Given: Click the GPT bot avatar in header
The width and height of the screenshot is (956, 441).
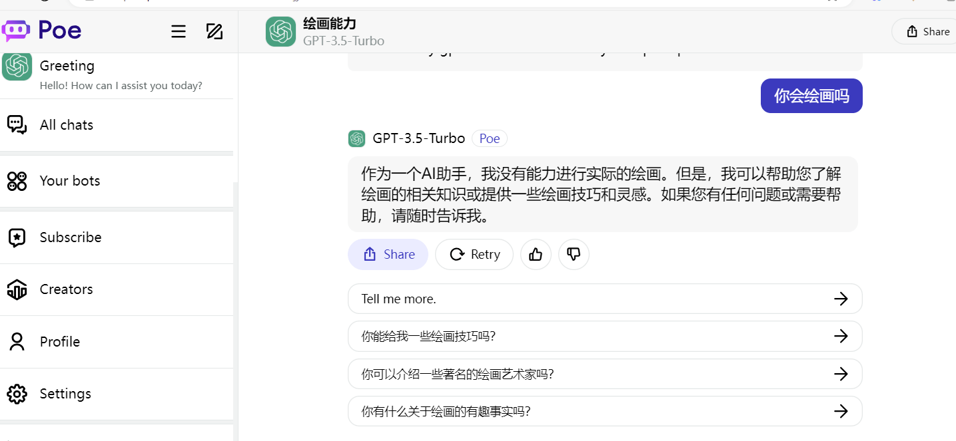Looking at the screenshot, I should [x=280, y=32].
